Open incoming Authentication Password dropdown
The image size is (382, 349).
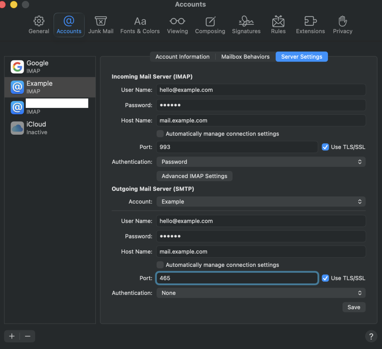pyautogui.click(x=261, y=162)
